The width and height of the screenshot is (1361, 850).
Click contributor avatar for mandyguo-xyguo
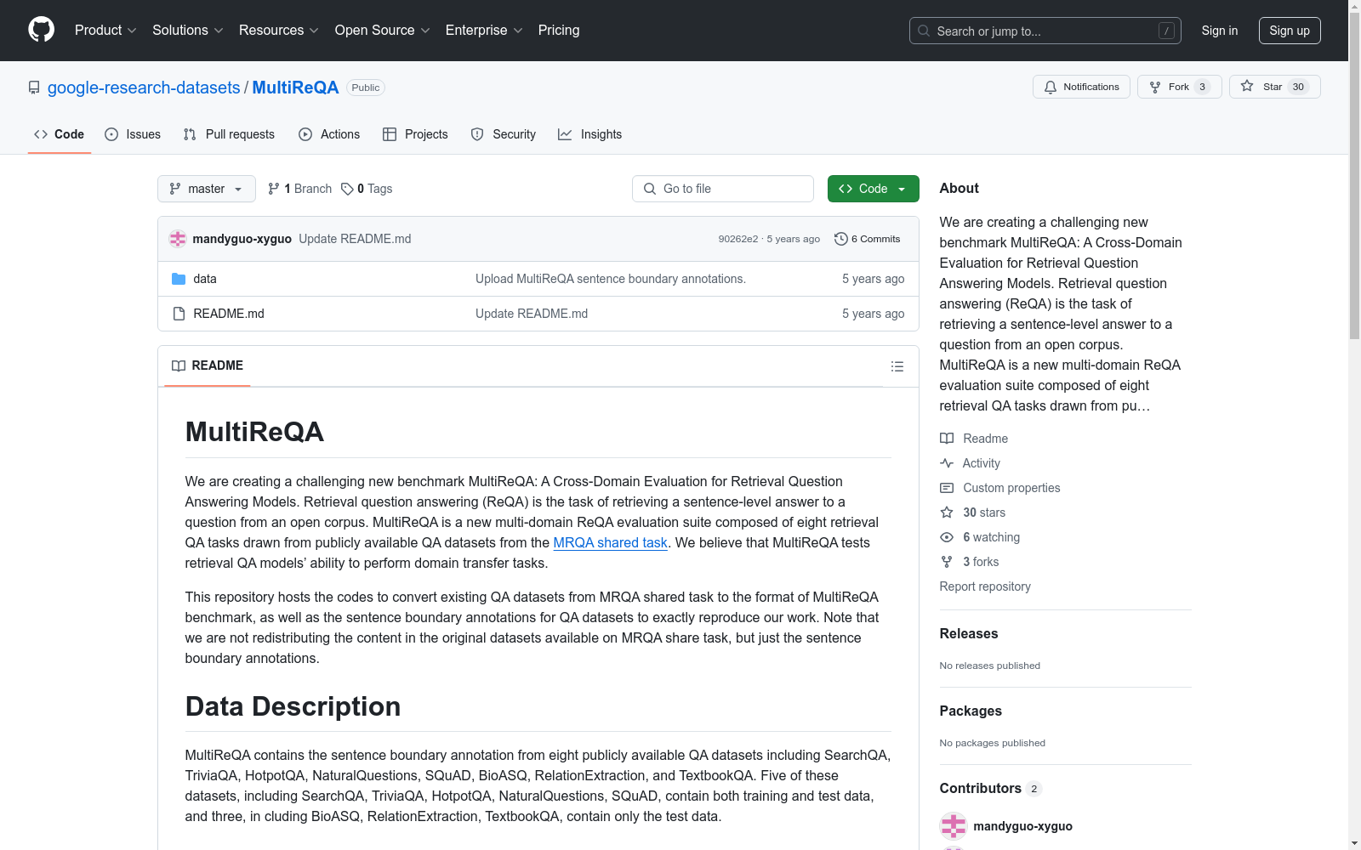point(954,826)
